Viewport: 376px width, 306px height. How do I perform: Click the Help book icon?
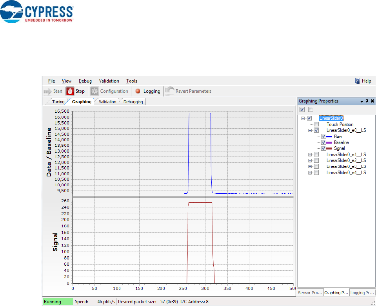[357, 81]
